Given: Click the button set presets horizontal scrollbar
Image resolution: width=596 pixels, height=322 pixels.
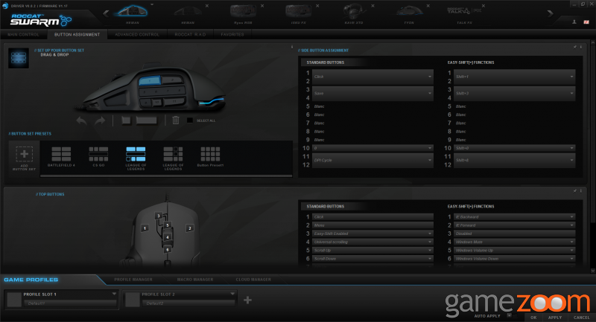Looking at the screenshot, I should click(x=166, y=176).
